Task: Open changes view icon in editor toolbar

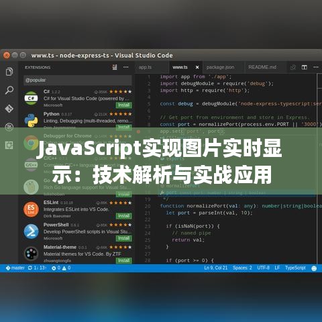Action: tap(292, 67)
